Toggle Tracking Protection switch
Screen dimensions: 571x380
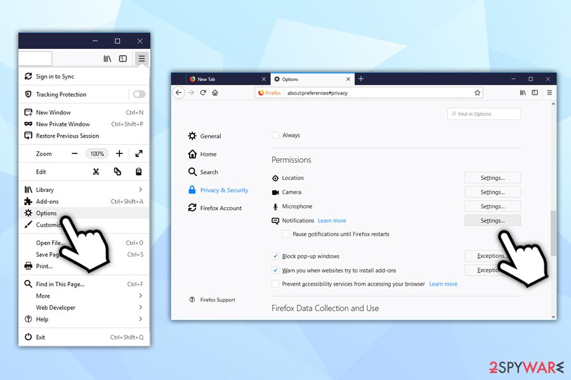point(139,94)
